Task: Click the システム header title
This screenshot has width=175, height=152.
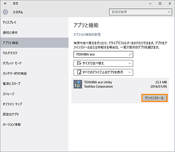Action: tap(18, 12)
